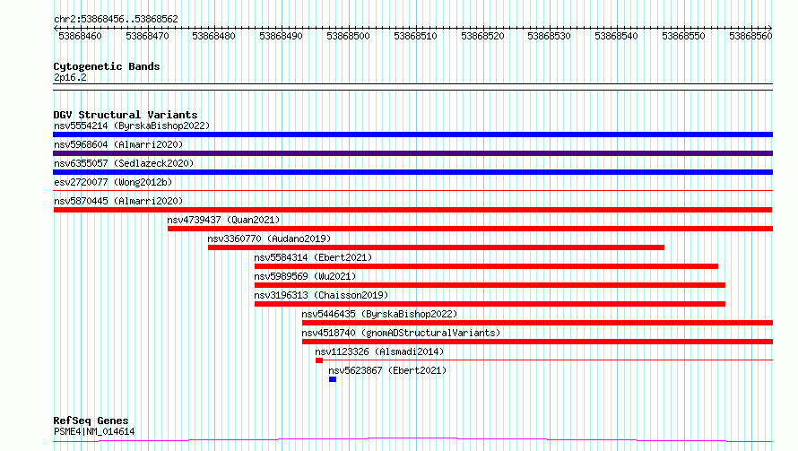Viewport: 798px width, 451px height.
Task: Open the nsv4518740 (gnomADStructuralVariants) label
Action: 401,333
